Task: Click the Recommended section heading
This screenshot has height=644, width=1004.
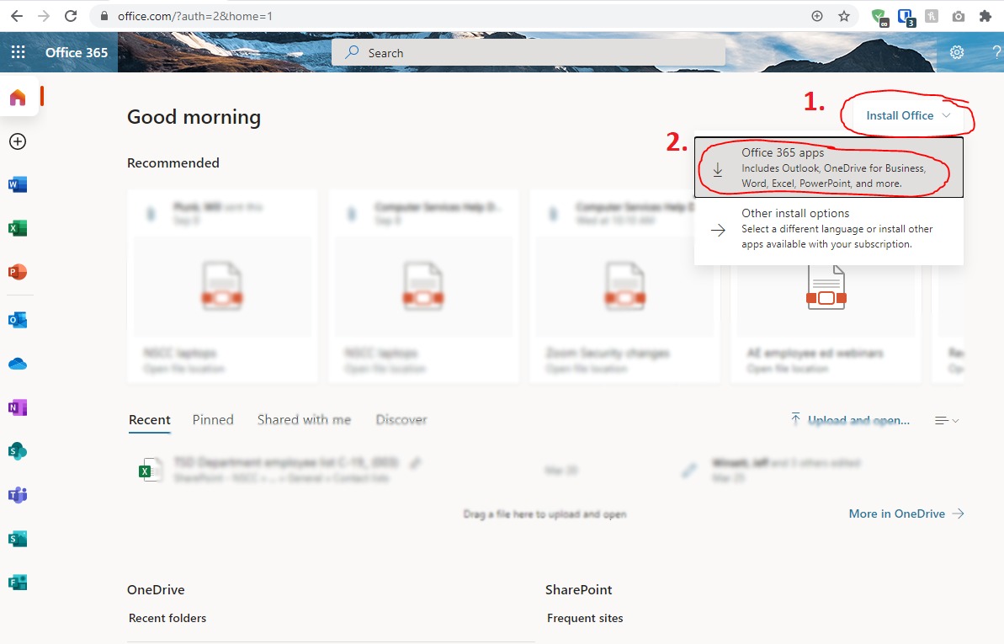Action: pyautogui.click(x=173, y=162)
